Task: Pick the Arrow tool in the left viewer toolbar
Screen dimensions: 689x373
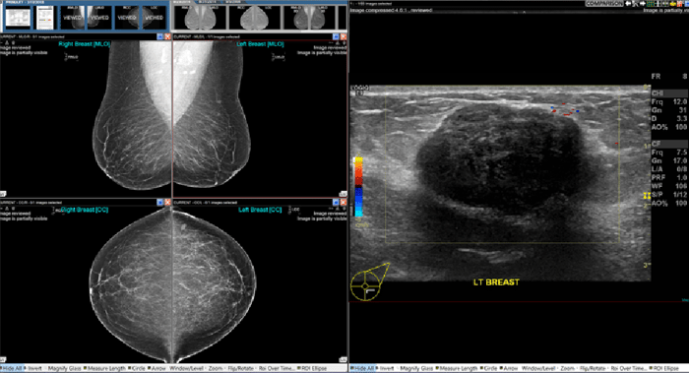Action: pos(157,368)
